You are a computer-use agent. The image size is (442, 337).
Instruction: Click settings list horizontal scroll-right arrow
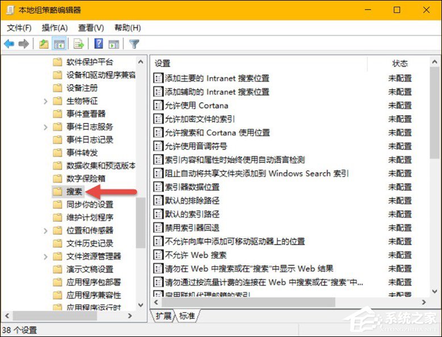coord(424,302)
